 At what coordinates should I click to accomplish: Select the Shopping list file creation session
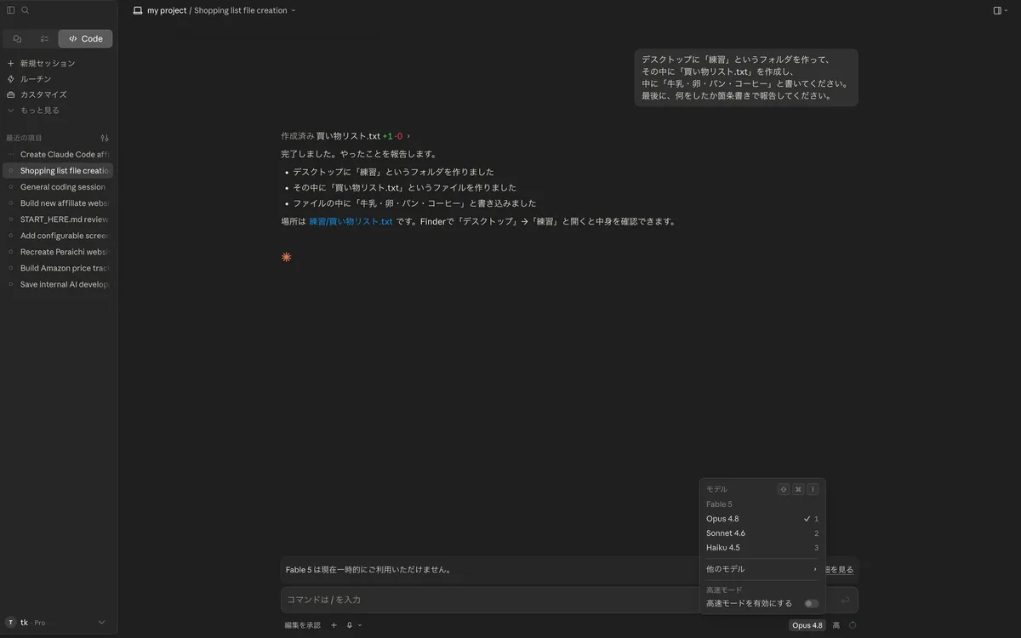pos(58,171)
